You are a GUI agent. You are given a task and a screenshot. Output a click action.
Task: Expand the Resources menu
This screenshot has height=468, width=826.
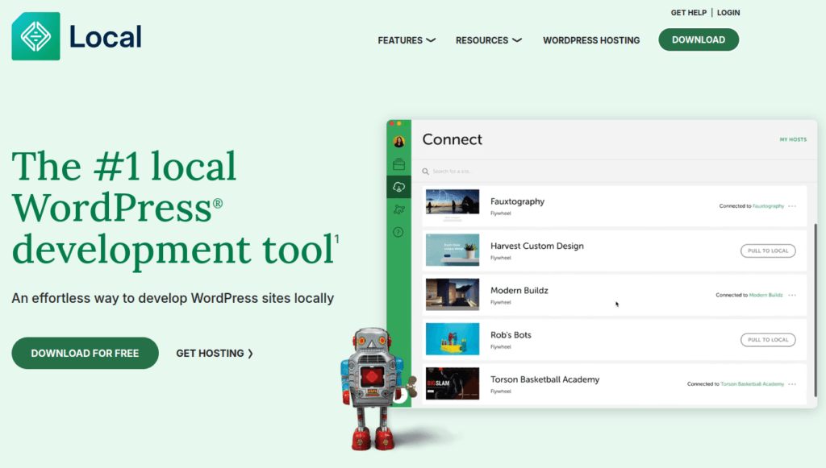(x=488, y=40)
